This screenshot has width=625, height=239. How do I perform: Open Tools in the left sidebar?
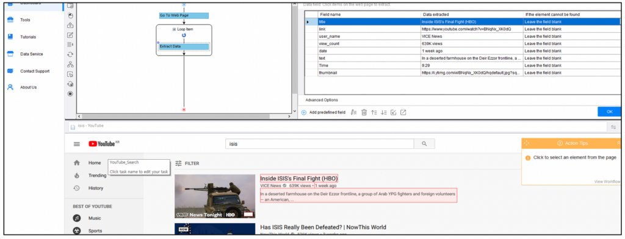tap(25, 20)
